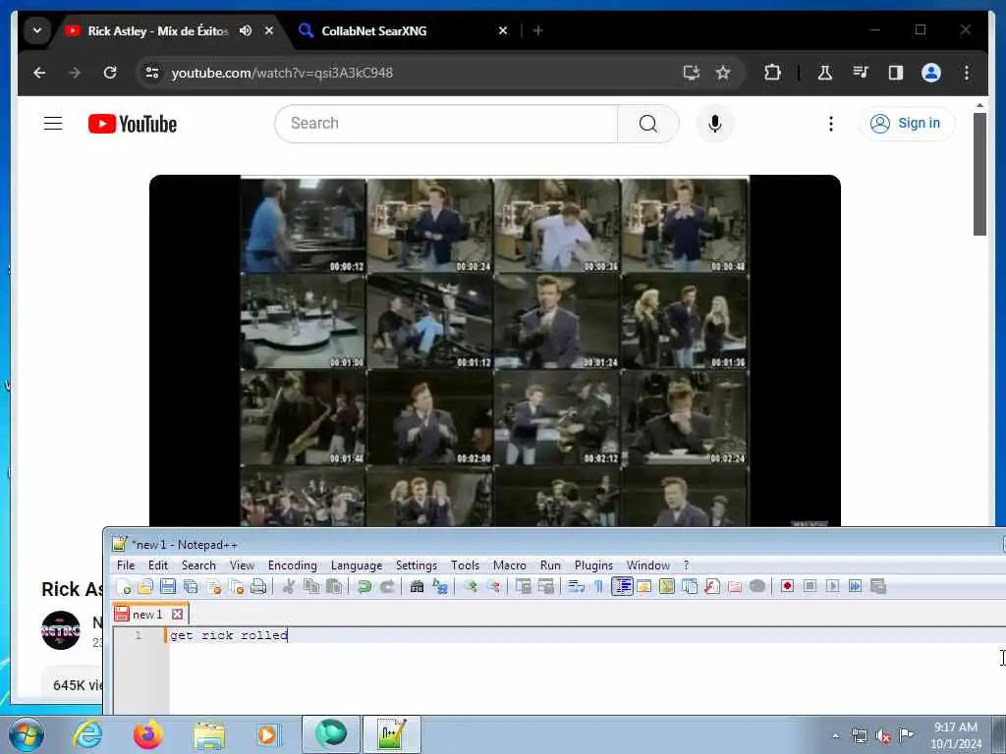Click the Zoom In icon in Notepad++
The height and width of the screenshot is (754, 1006).
[471, 587]
